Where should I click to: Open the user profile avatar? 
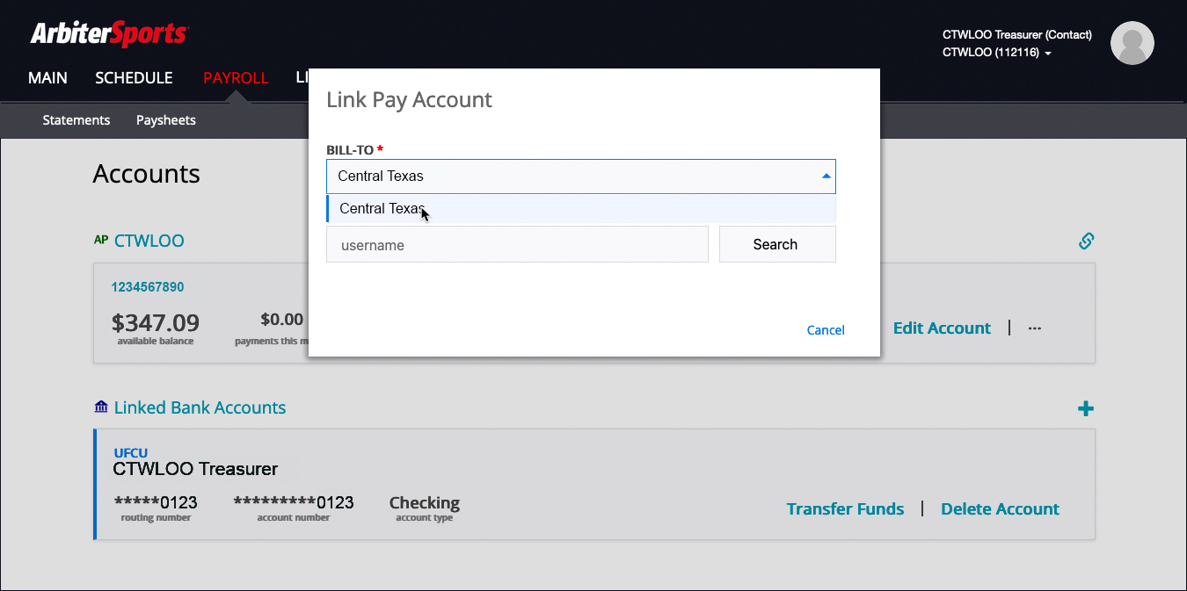(x=1132, y=43)
